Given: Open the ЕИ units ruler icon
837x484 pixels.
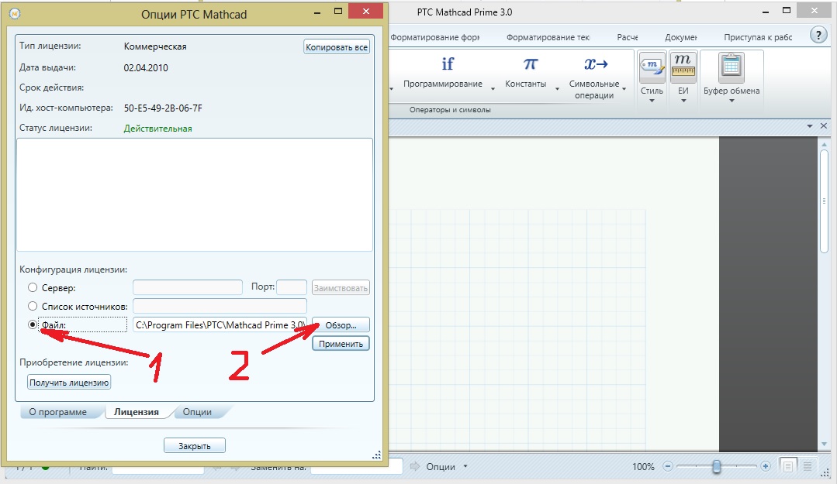Looking at the screenshot, I should click(683, 67).
